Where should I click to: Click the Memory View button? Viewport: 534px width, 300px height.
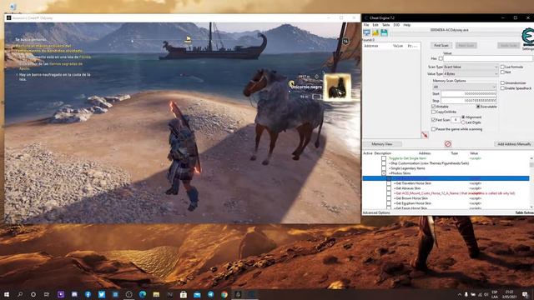tap(382, 144)
